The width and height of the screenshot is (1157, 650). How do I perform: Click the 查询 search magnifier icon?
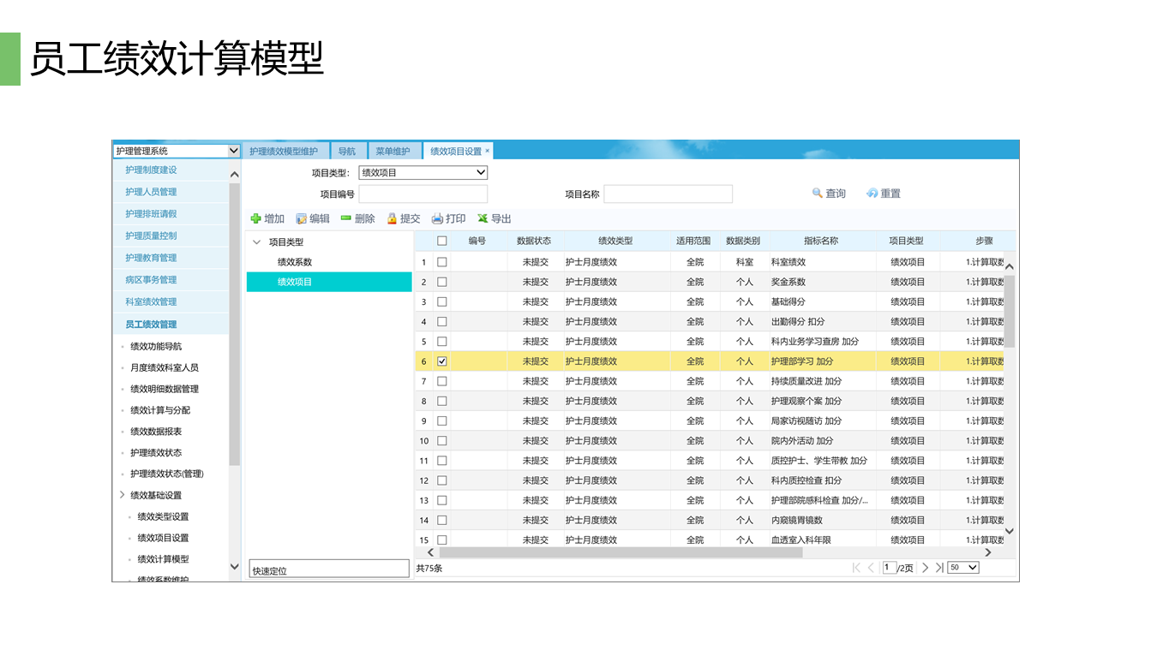point(817,193)
